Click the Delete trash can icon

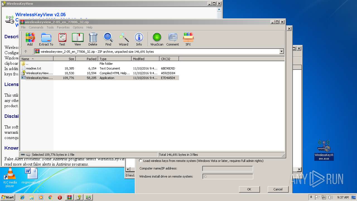coord(93,39)
